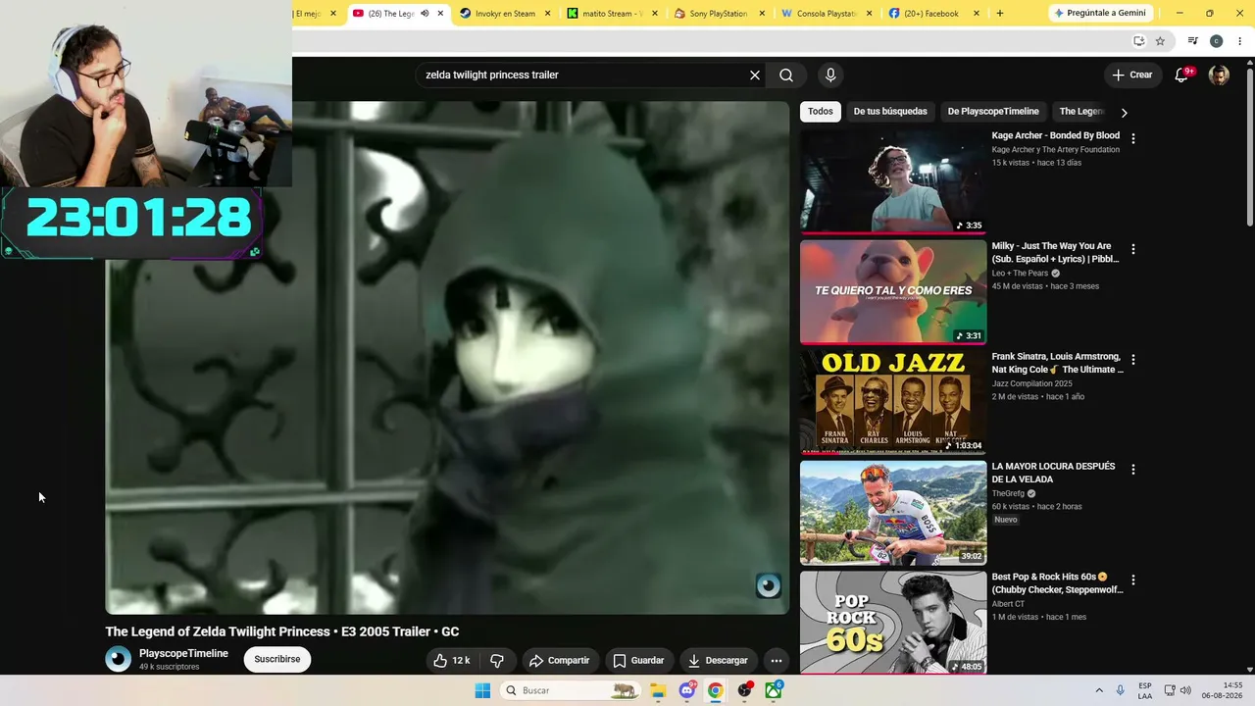The height and width of the screenshot is (706, 1255).
Task: Open more actions menu below the video
Action: [x=776, y=661]
